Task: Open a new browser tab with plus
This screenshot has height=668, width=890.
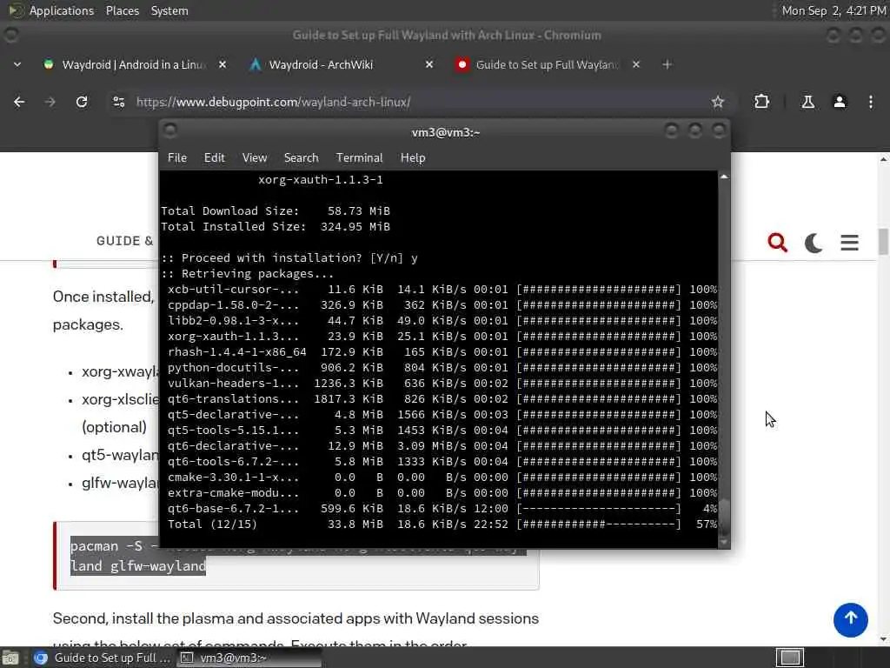Action: [667, 64]
